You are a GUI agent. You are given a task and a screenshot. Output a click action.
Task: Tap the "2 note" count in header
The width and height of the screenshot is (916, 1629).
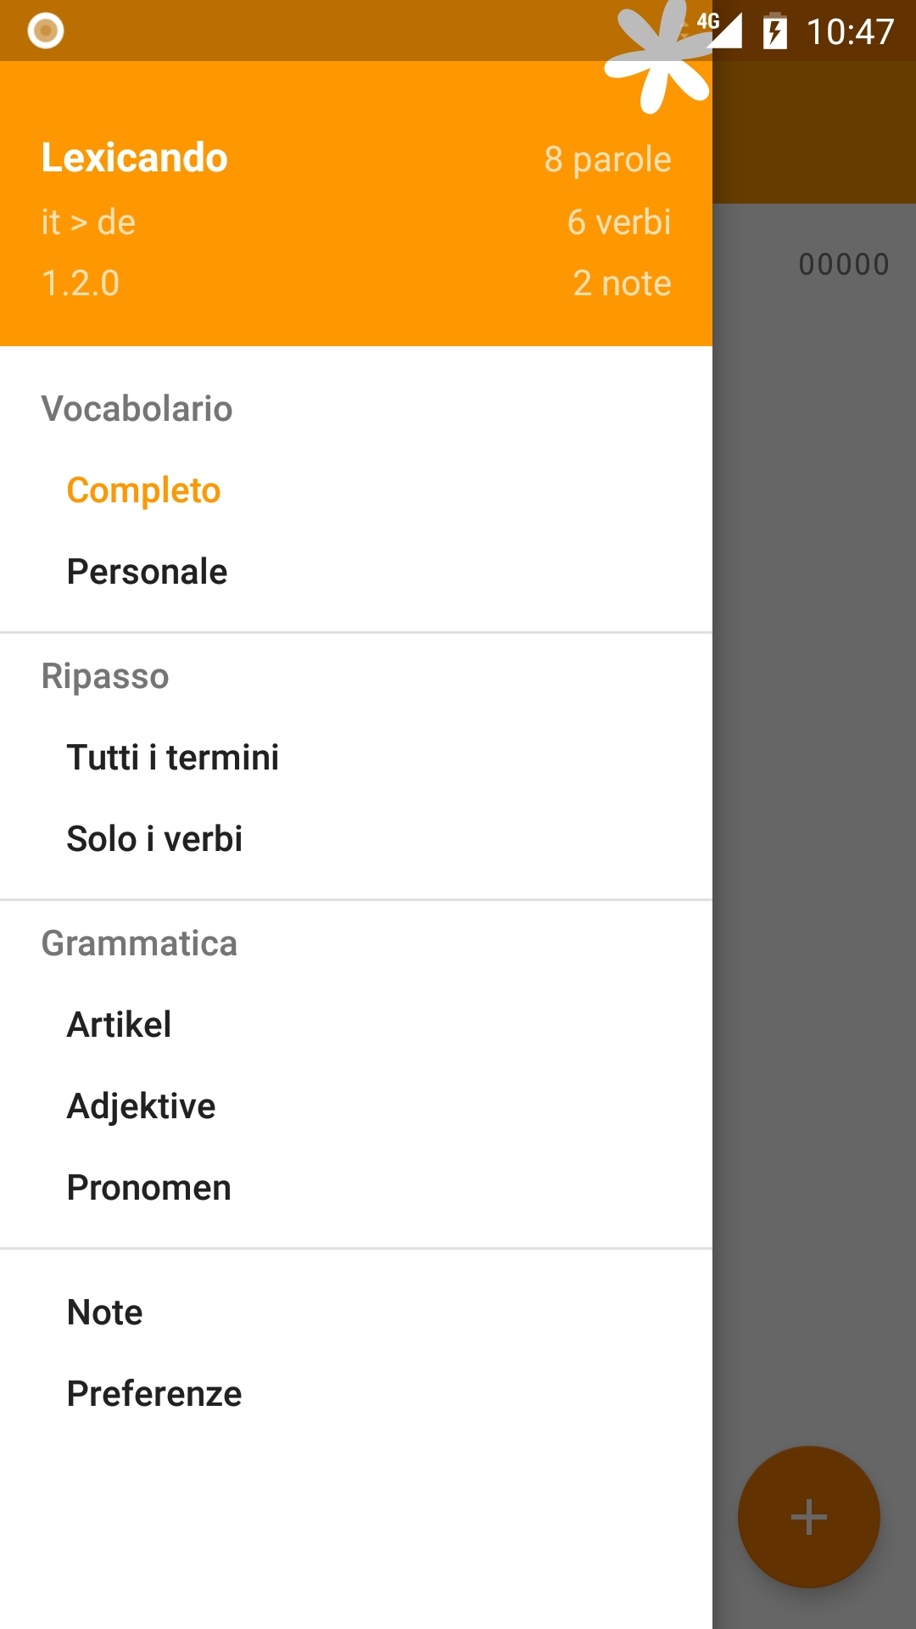pyautogui.click(x=622, y=283)
